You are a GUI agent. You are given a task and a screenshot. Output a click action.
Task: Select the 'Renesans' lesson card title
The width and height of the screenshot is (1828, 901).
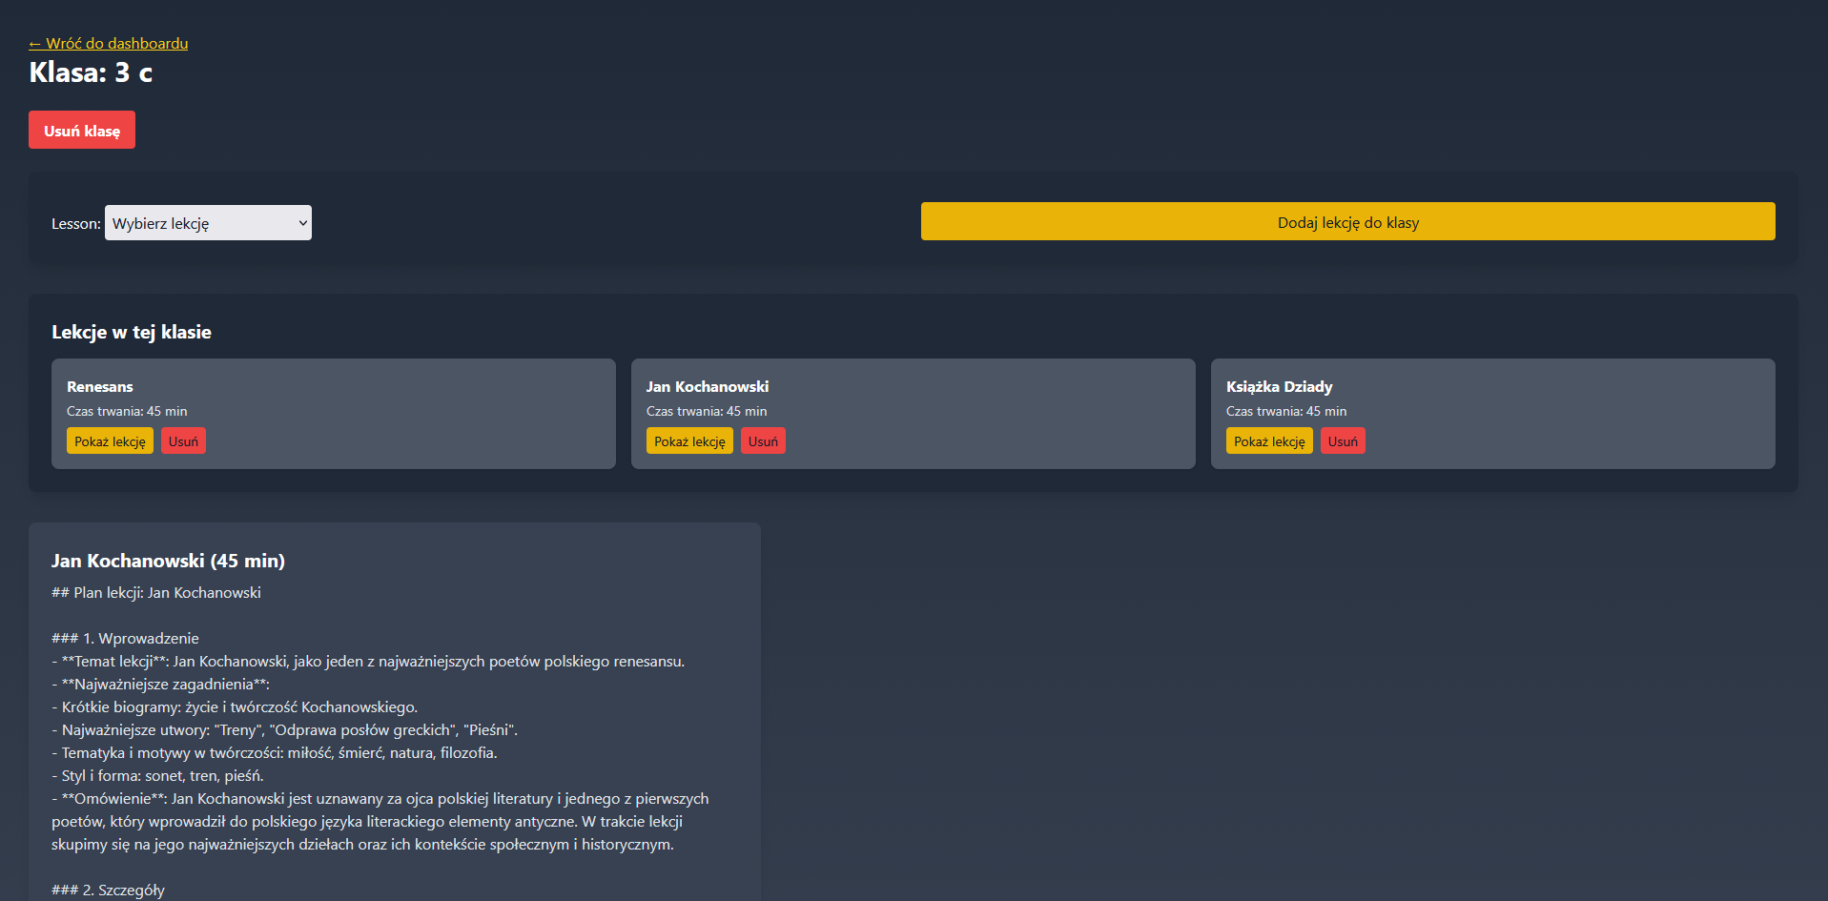click(x=100, y=387)
